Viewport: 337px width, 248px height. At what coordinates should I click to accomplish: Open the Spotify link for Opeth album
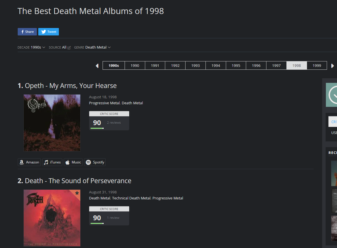coord(95,162)
